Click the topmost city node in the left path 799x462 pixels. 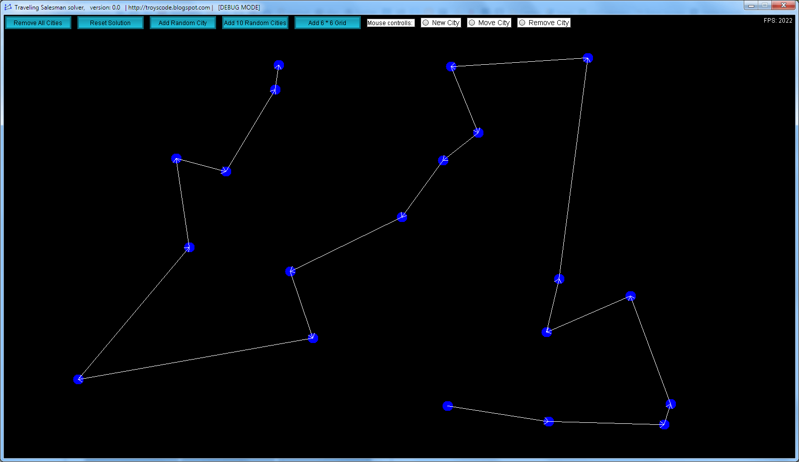279,65
